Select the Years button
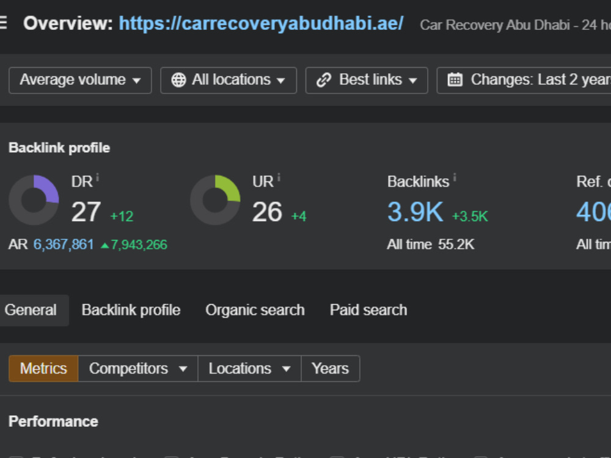Screen dimensions: 611x458 pos(331,368)
